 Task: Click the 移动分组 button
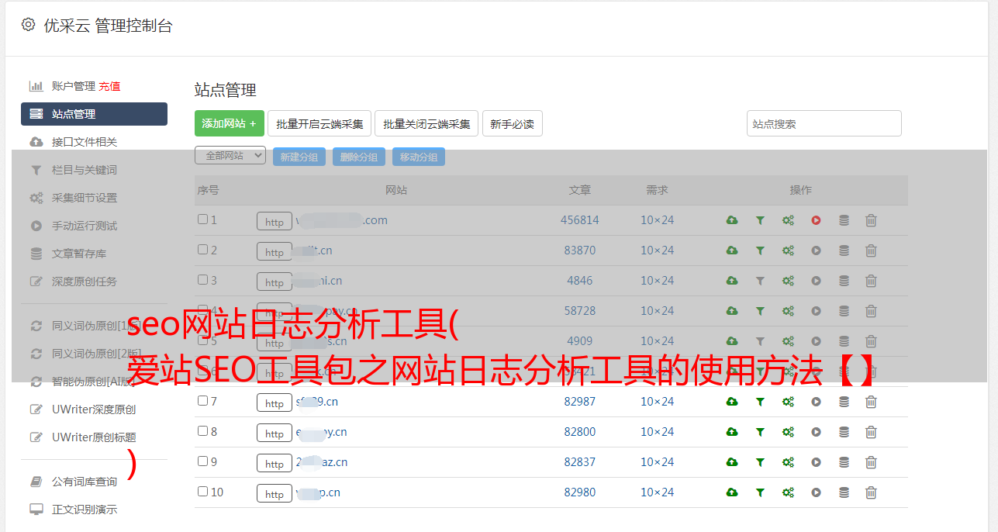click(419, 157)
